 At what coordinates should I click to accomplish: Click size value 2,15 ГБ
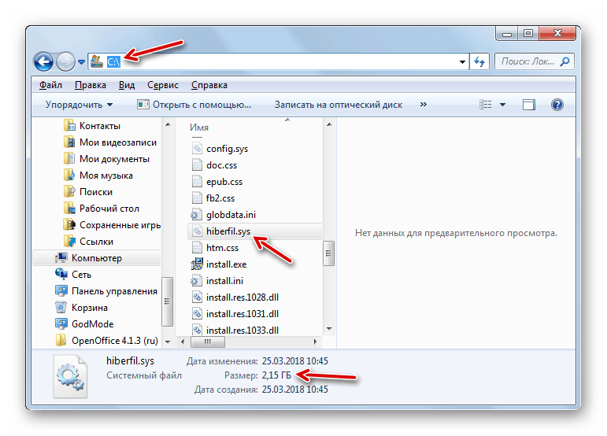click(276, 375)
